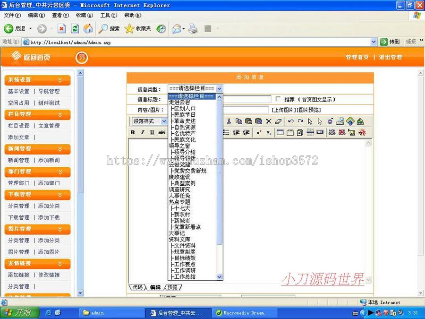Select the Insert Table icon
425x319 pixels.
[x=280, y=133]
